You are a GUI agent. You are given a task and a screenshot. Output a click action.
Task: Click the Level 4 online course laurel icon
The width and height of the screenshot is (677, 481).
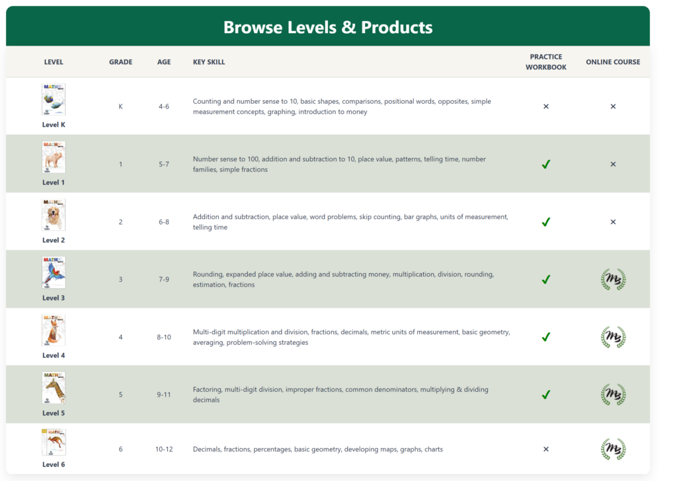coord(613,337)
